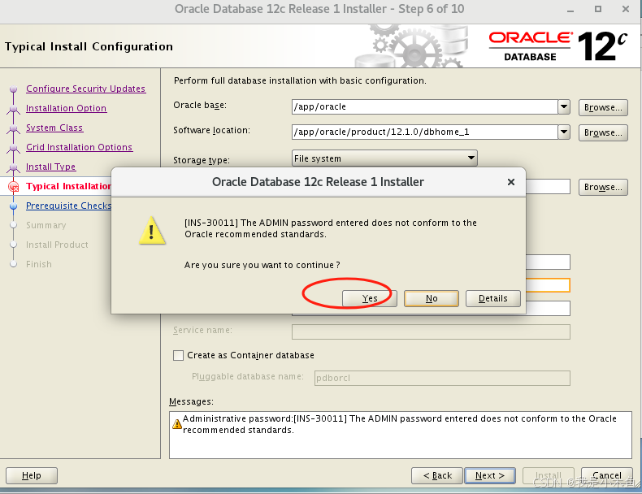This screenshot has height=494, width=642.
Task: Select Typical Installation step
Action: pyautogui.click(x=68, y=186)
